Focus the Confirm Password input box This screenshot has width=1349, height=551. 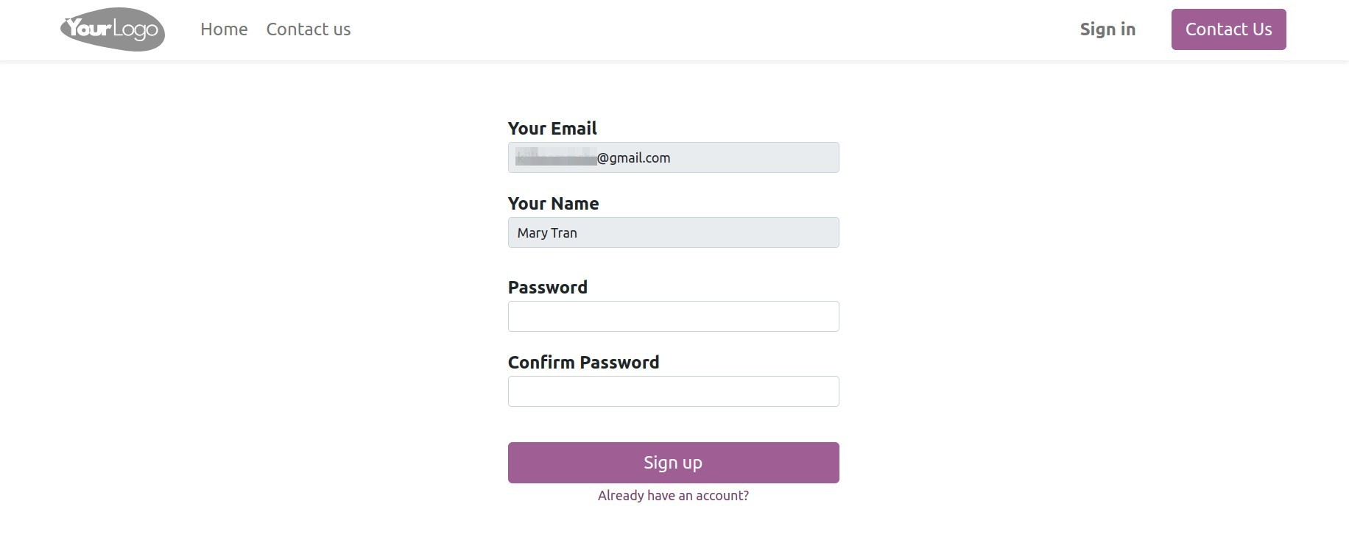click(x=673, y=391)
